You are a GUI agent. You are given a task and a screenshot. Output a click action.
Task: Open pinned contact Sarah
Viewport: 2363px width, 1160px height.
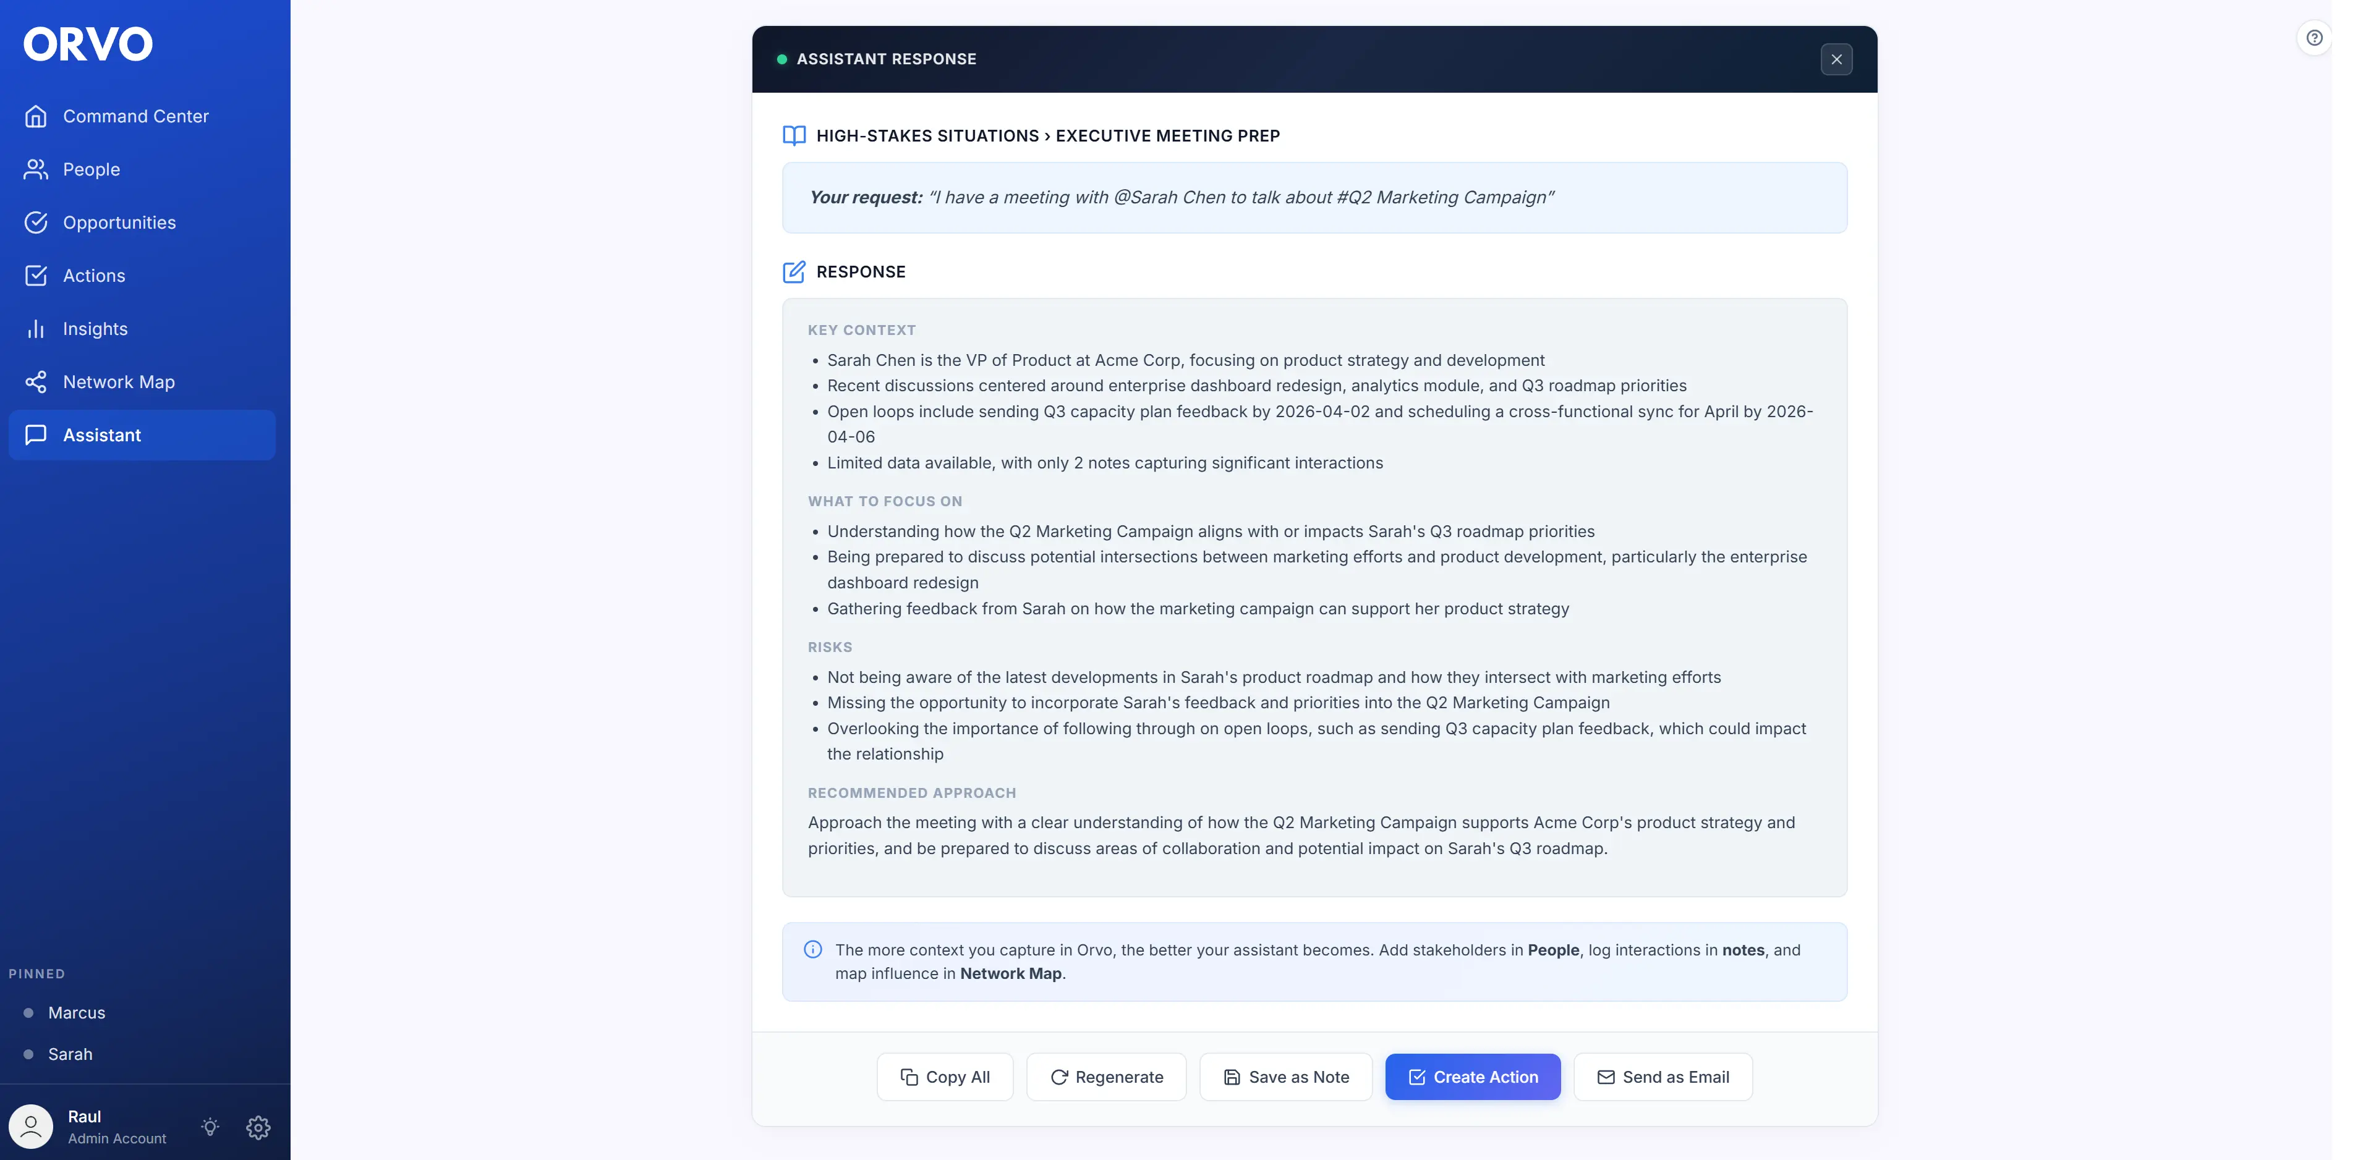70,1054
